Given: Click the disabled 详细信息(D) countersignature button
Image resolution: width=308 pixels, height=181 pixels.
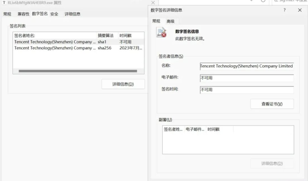Looking at the screenshot, I should coord(272,163).
